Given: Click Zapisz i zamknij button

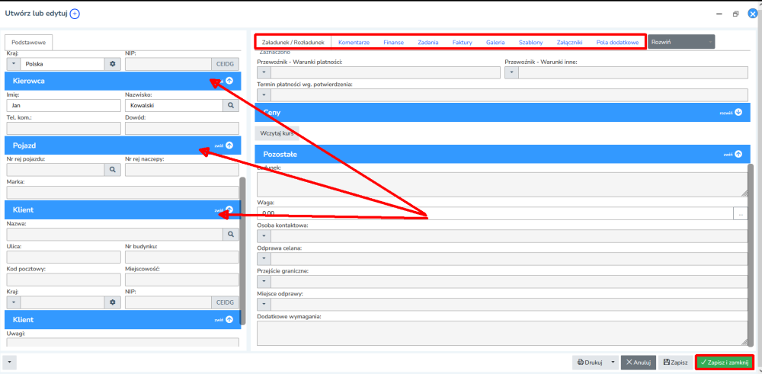Looking at the screenshot, I should point(724,362).
